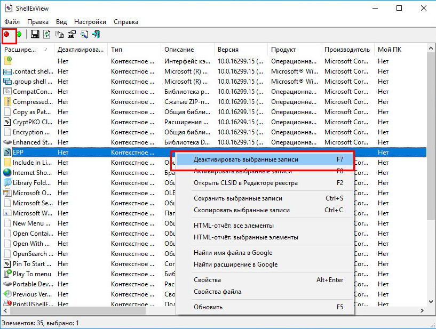Select the Copy as Pat… row name
Viewport: 436px width, 329px height.
(x=31, y=112)
